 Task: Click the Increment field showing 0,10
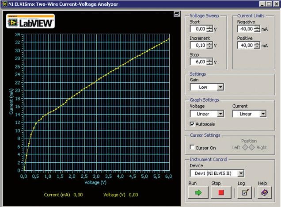click(x=198, y=45)
